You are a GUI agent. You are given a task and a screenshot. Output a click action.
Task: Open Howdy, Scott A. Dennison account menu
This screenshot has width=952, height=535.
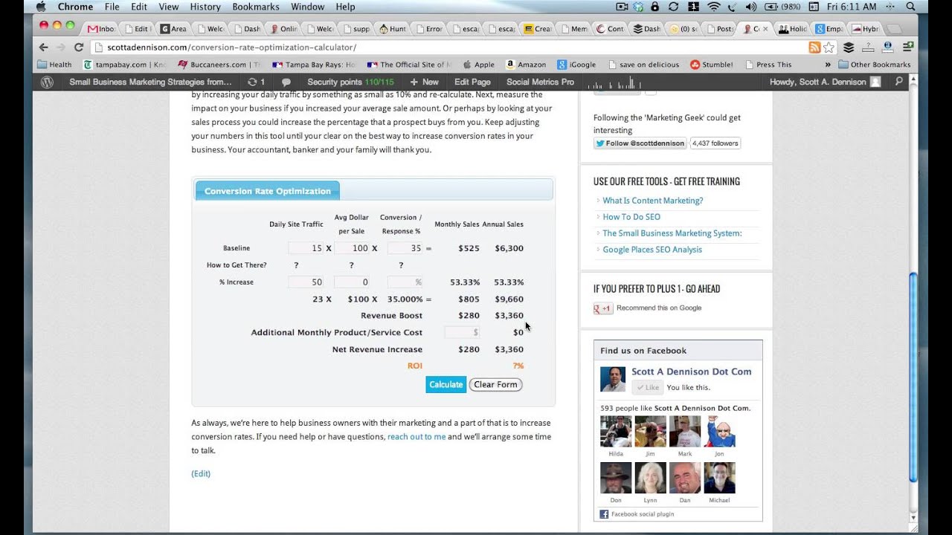(825, 82)
